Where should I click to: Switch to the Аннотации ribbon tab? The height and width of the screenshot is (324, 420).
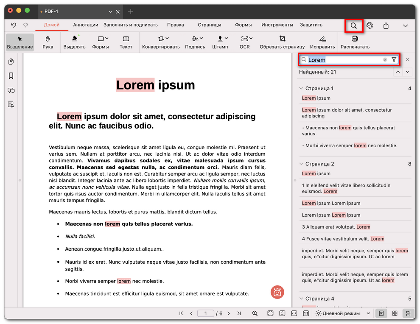pos(85,25)
